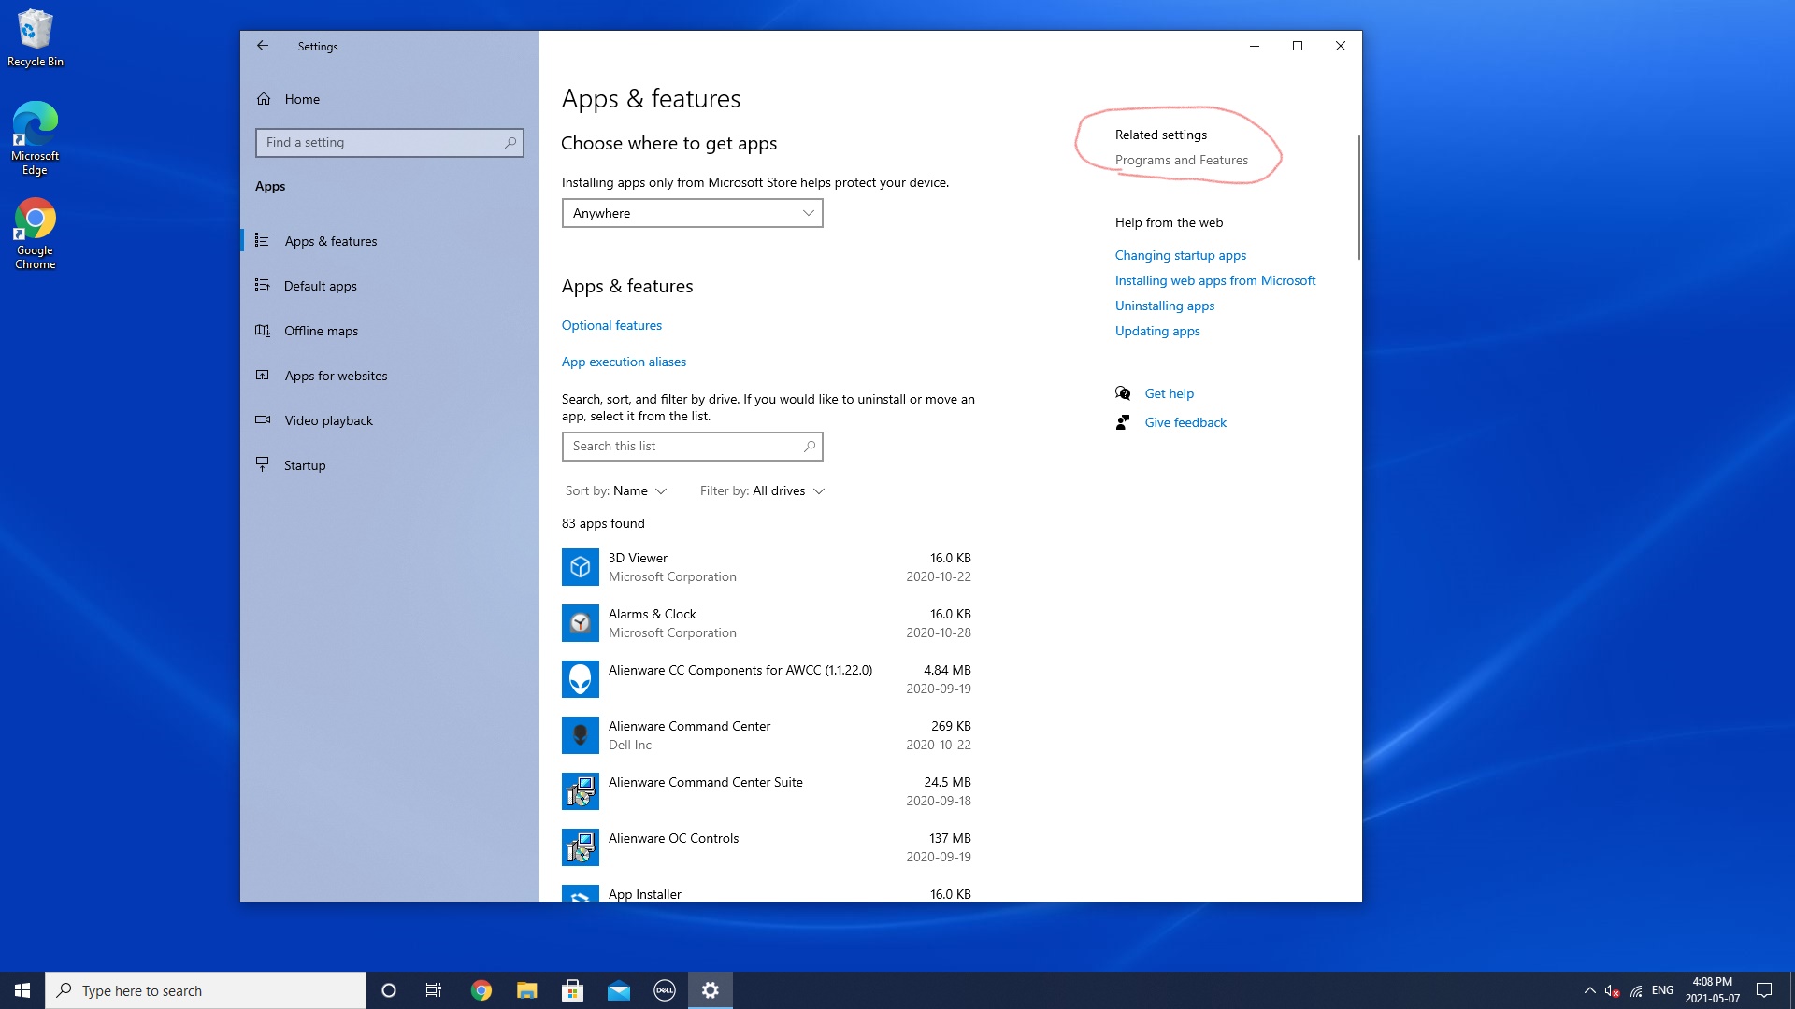
Task: Click the Find a setting search box
Action: coord(390,143)
